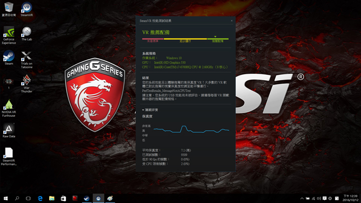Launch The Lab desktop shortcut
The image size is (361, 203).
(27, 34)
